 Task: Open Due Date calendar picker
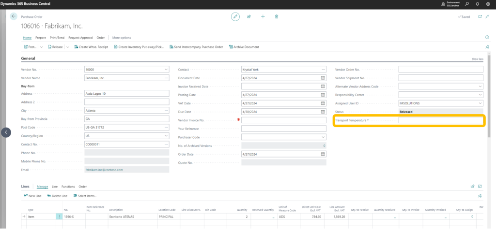(323, 112)
